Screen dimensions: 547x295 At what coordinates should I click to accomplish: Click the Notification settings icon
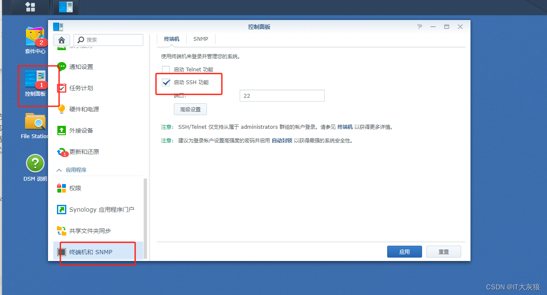[62, 67]
